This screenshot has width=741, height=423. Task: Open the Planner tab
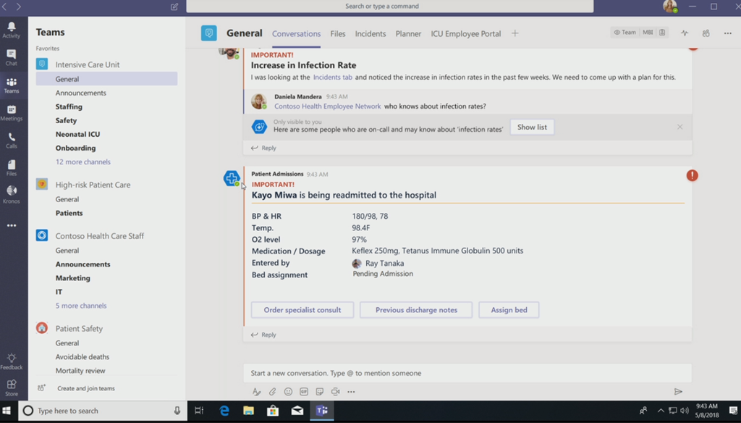tap(408, 33)
